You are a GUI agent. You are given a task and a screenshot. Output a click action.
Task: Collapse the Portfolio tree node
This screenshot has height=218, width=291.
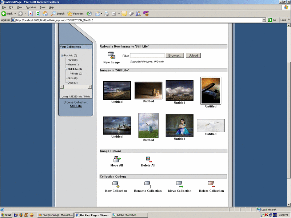62,56
